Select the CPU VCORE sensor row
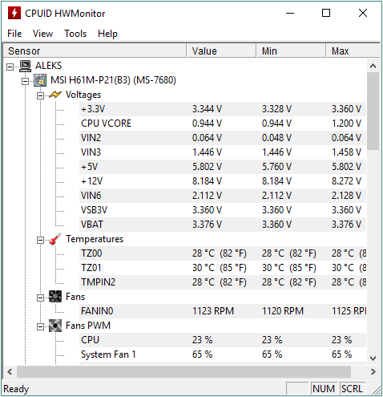The image size is (383, 397). point(223,124)
